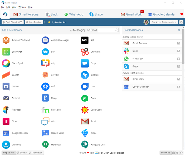Screen dimensions: 185x156
Task: Add the Fleep service icon
Action: pos(45,98)
